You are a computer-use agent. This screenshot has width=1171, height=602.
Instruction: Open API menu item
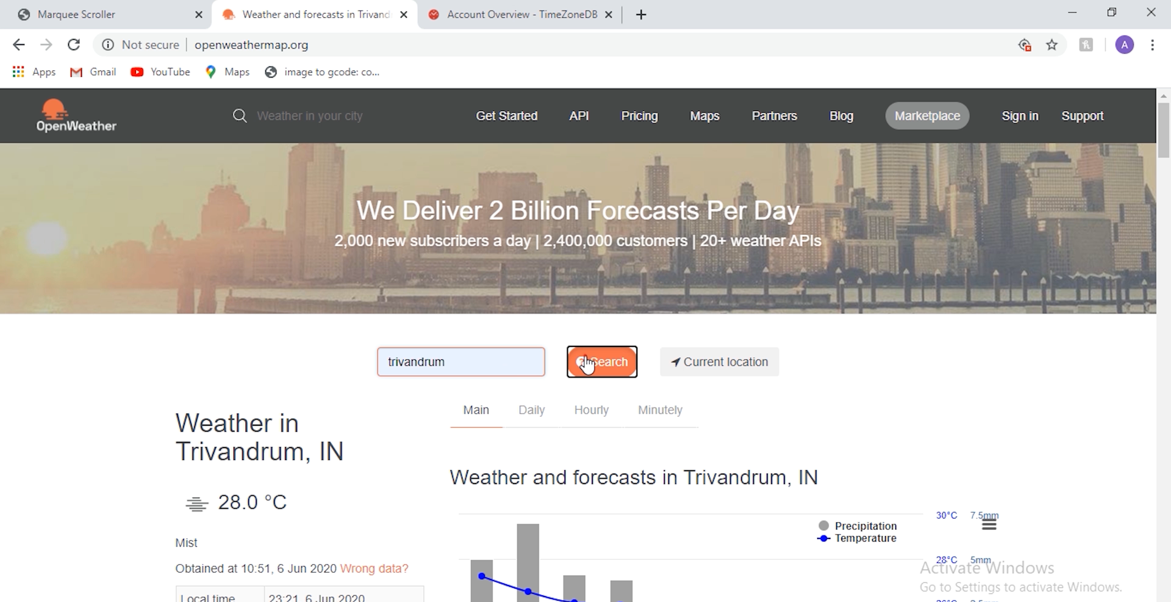pyautogui.click(x=579, y=116)
